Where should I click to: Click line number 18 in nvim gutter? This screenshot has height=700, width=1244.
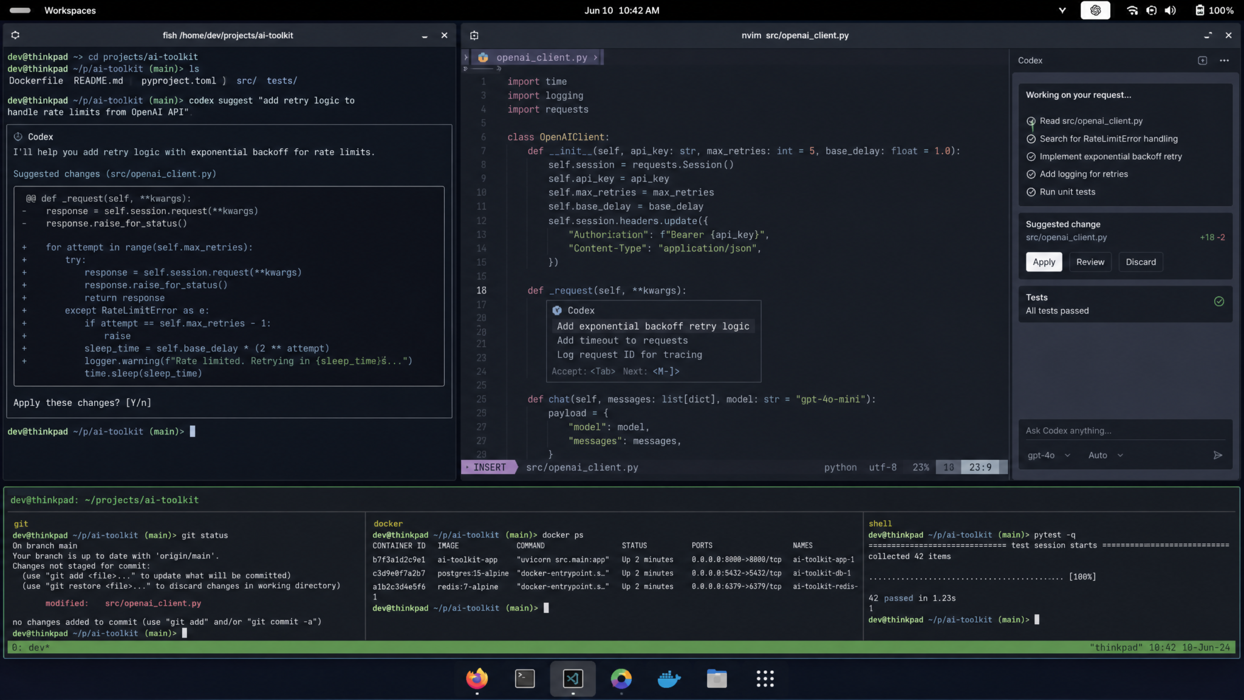(x=481, y=290)
